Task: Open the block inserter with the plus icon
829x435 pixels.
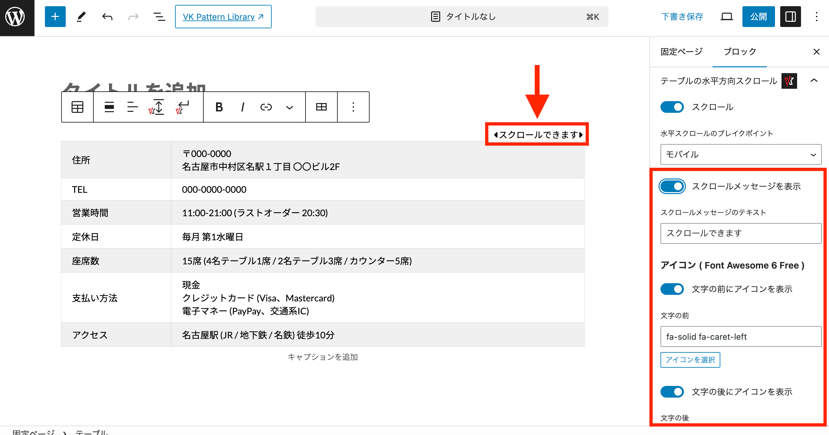Action: 55,17
